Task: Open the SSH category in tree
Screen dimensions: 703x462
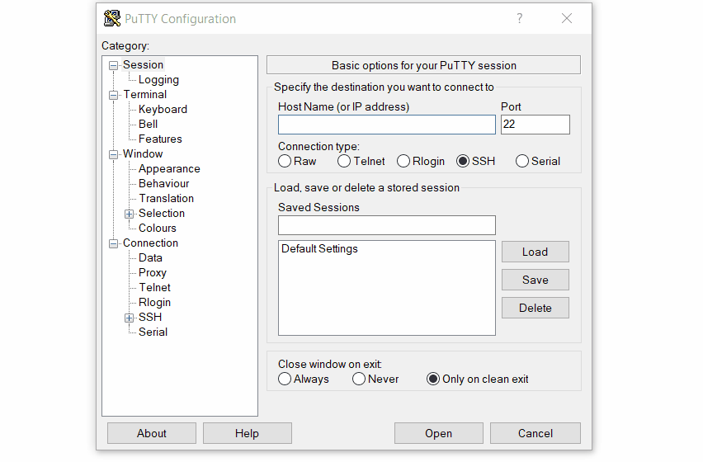Action: pos(149,317)
